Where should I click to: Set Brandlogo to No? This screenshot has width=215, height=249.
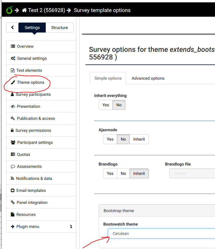tap(123, 173)
